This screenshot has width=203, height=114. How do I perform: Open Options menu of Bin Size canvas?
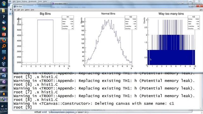point(27,10)
